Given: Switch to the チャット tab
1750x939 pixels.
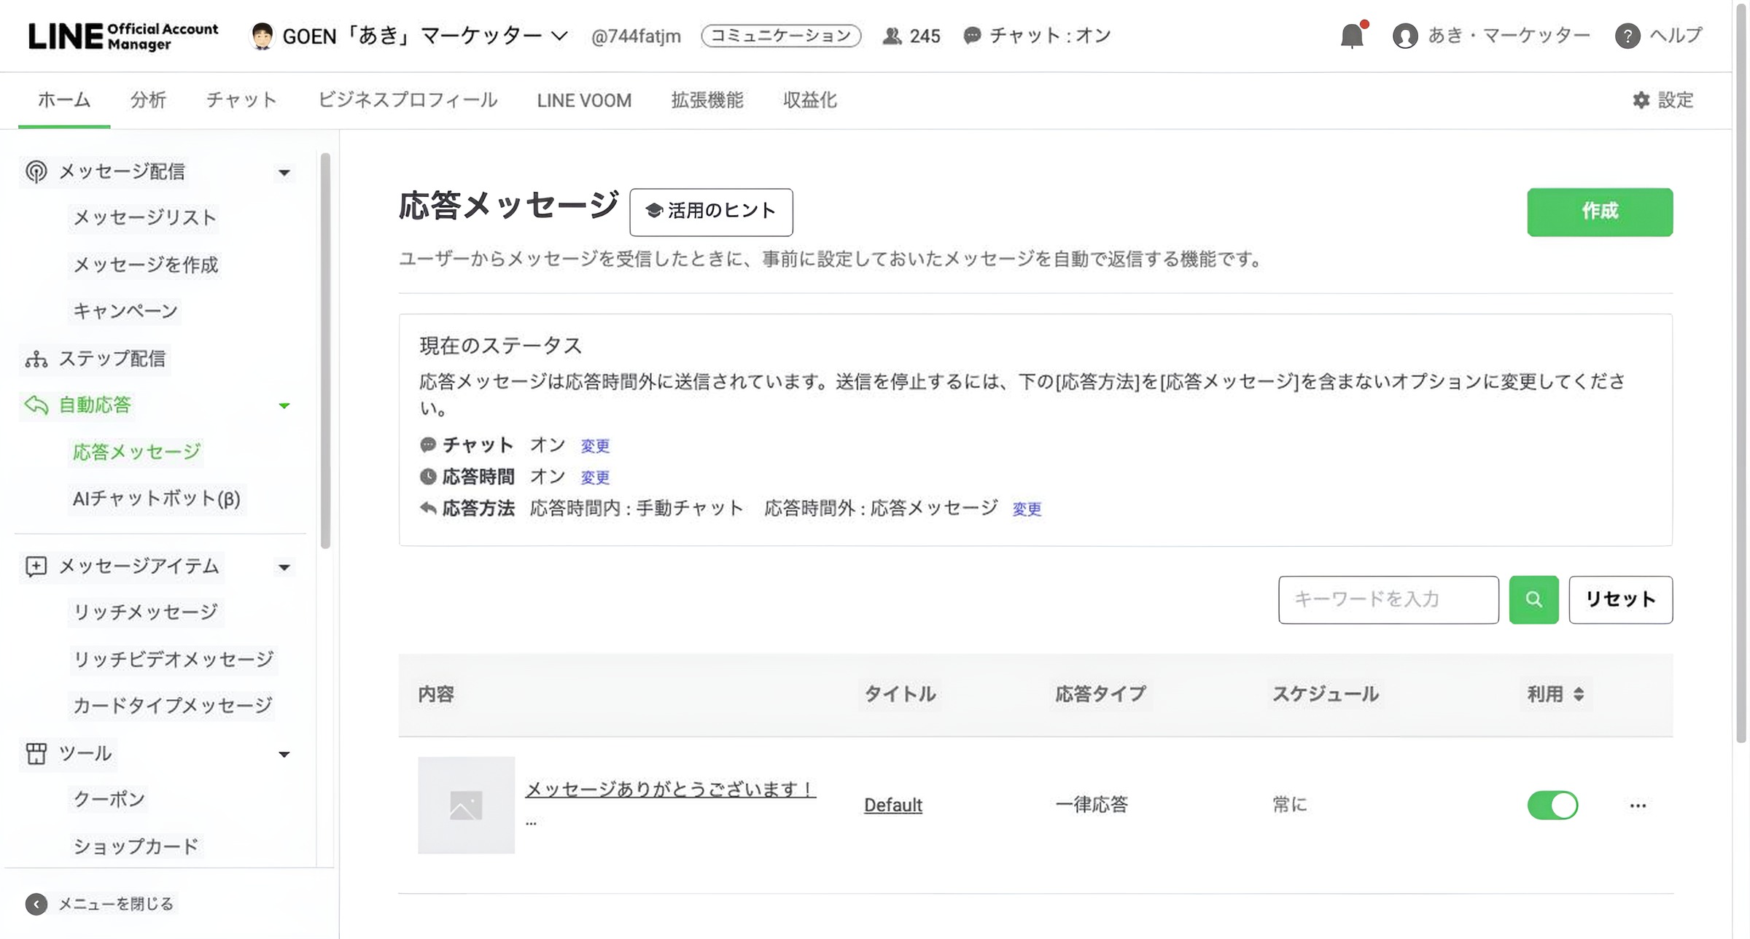Looking at the screenshot, I should coord(241,100).
